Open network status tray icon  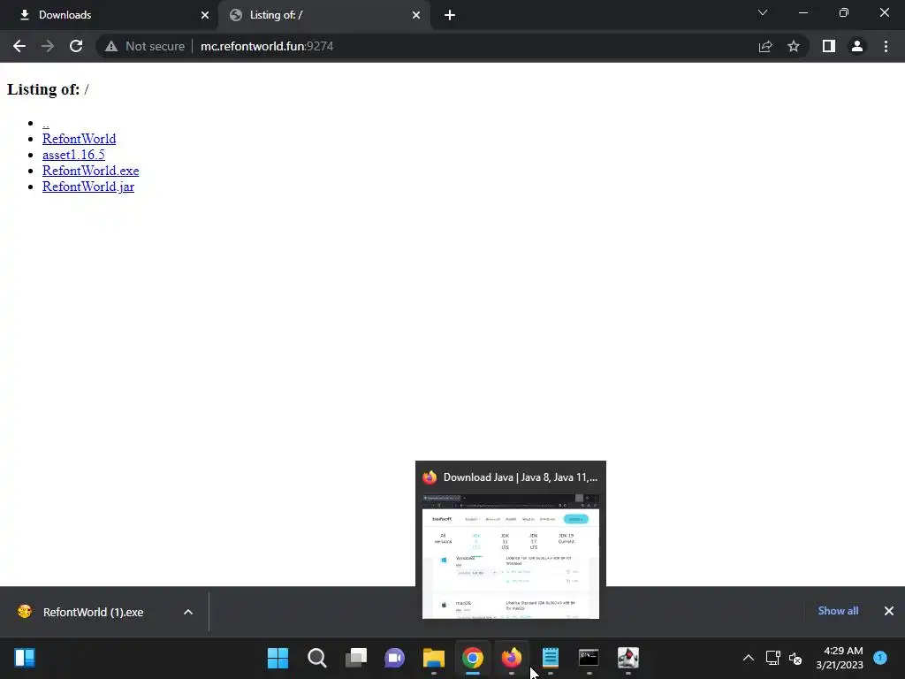coord(772,658)
